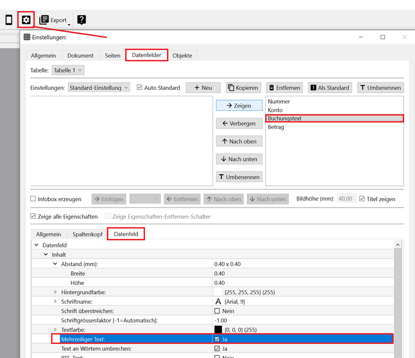Click the Zeigen button
The width and height of the screenshot is (415, 358).
[x=238, y=106]
